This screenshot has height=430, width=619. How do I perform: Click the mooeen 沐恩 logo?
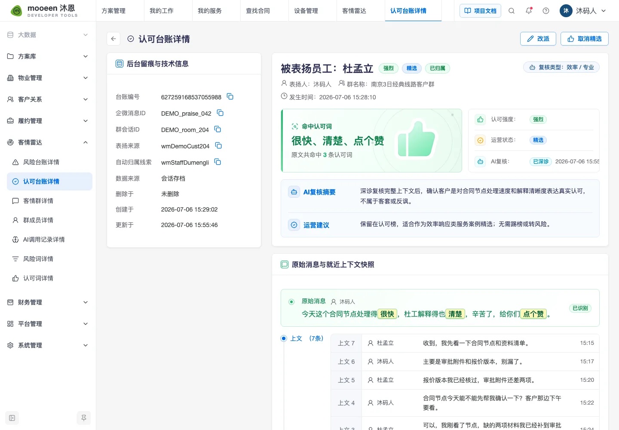(44, 11)
